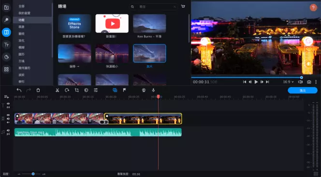Mute the audio track speaker
The height and width of the screenshot is (177, 321).
point(8,130)
